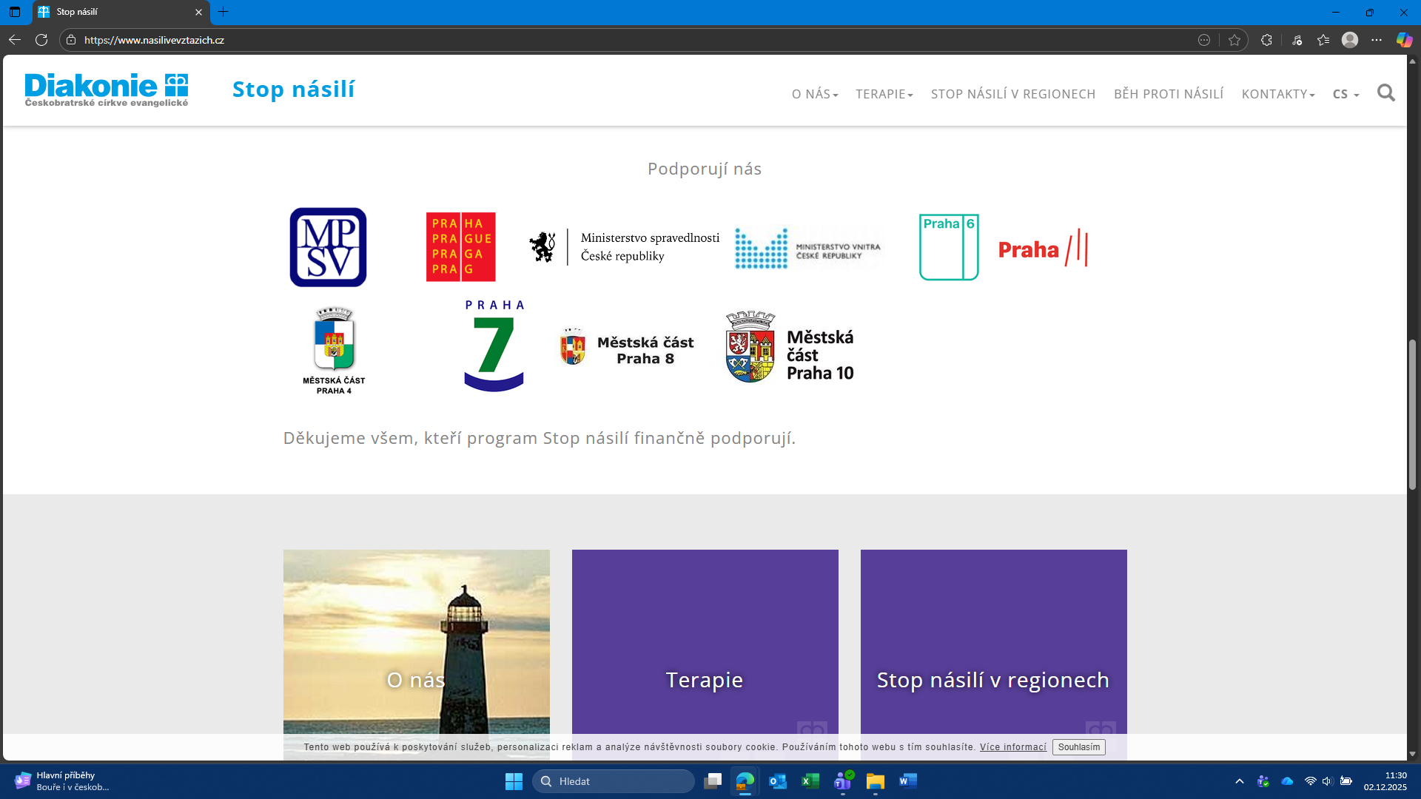Click the Praha 7 logo

pos(494,346)
